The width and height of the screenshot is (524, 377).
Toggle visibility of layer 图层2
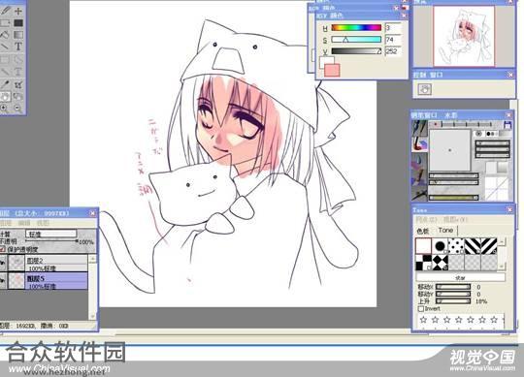point(3,264)
